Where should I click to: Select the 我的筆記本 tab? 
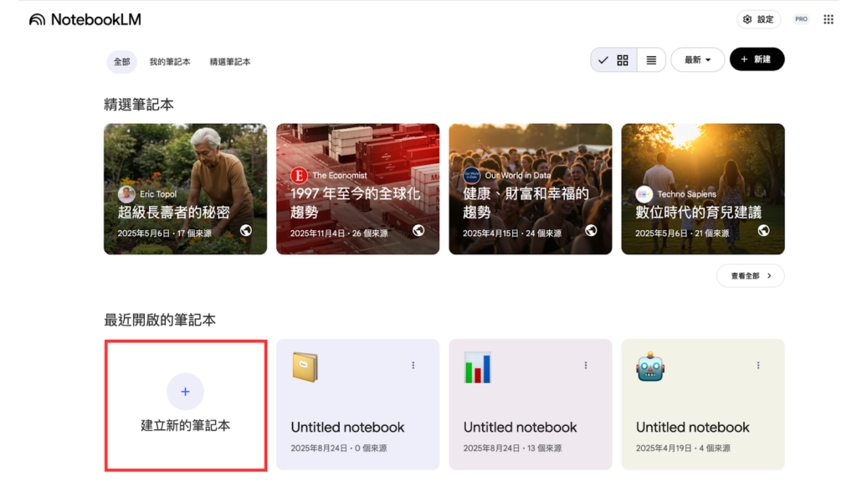point(170,62)
